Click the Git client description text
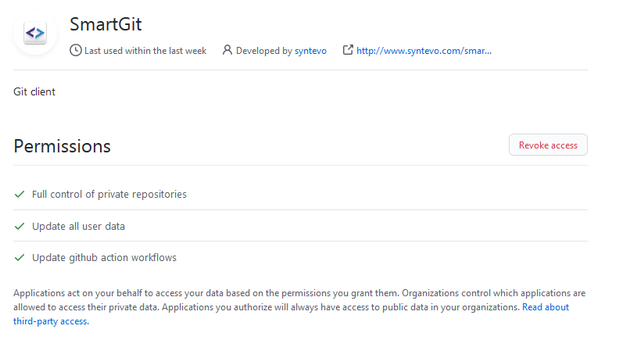The image size is (619, 340). point(34,91)
